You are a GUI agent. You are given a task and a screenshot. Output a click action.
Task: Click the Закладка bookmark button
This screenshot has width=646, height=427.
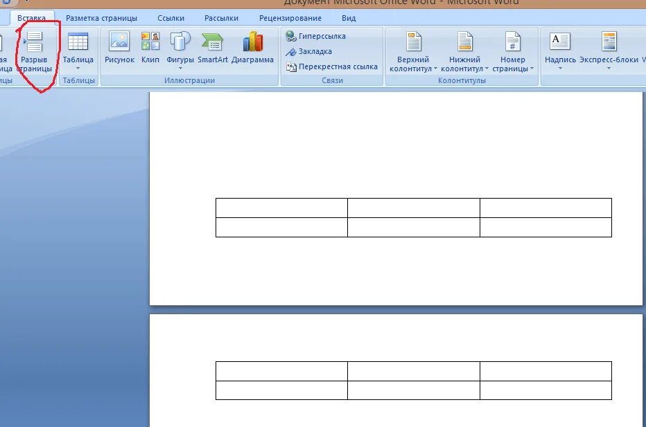pos(309,51)
